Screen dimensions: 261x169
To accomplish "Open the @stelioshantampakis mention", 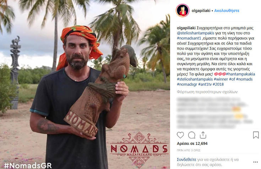I will [x=196, y=33].
